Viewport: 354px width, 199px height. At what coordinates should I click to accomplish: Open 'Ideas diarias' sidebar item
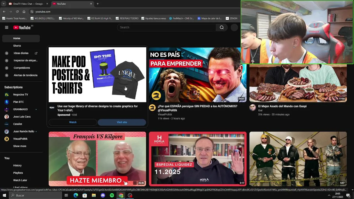[21, 53]
